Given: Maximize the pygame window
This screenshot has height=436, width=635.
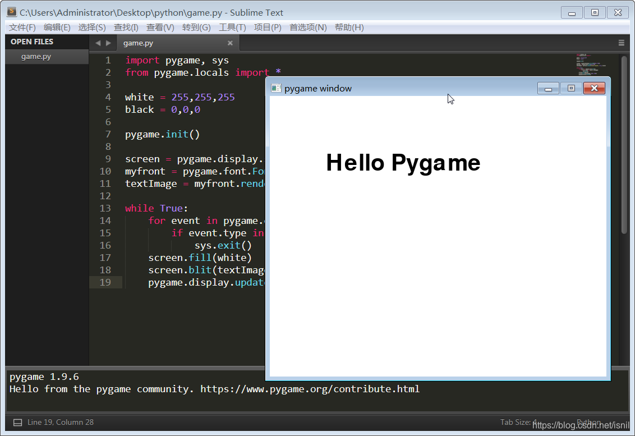Looking at the screenshot, I should pyautogui.click(x=571, y=88).
